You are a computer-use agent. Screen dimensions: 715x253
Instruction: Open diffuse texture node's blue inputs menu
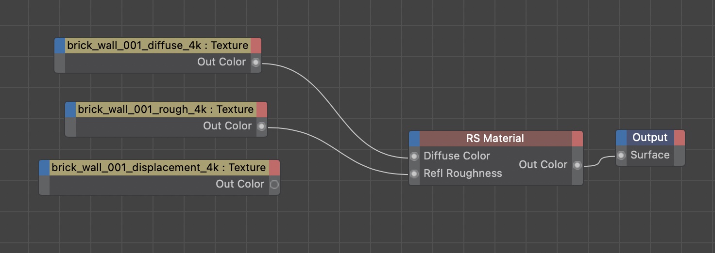[59, 46]
